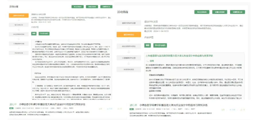The image size is (253, 120).
Task: Select orange 道法学科发言 step in right panel
Action: click(x=129, y=35)
